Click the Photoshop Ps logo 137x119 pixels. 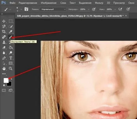(x=3, y=3)
